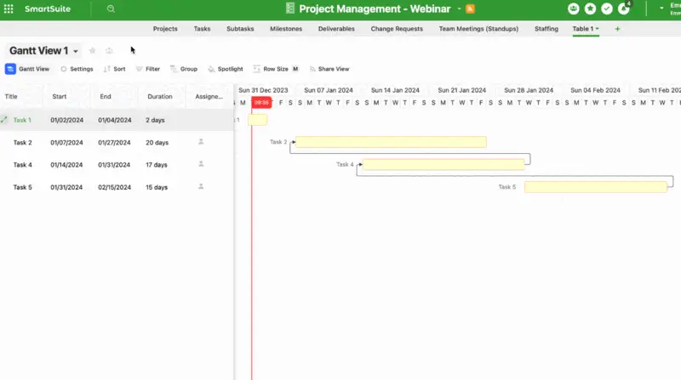Screen dimensions: 681x380
Task: Switch to the Subtasks tab
Action: [240, 29]
